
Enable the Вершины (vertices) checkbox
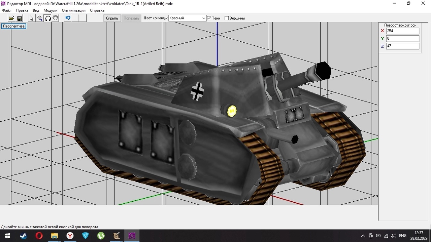(227, 18)
